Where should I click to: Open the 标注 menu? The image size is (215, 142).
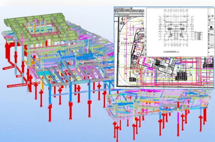point(137,10)
